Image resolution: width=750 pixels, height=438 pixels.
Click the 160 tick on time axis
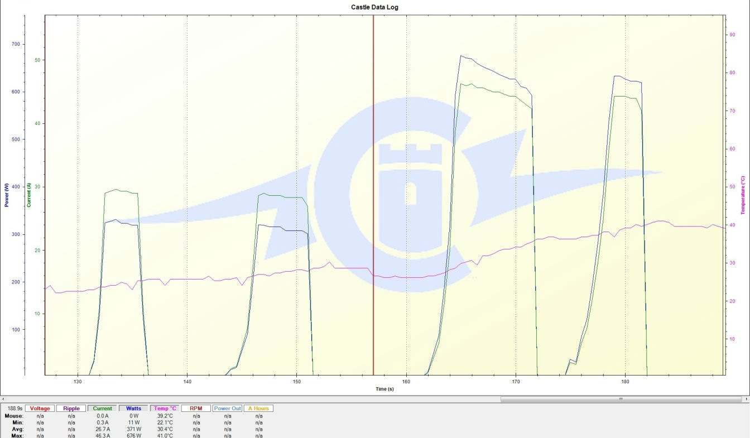406,382
